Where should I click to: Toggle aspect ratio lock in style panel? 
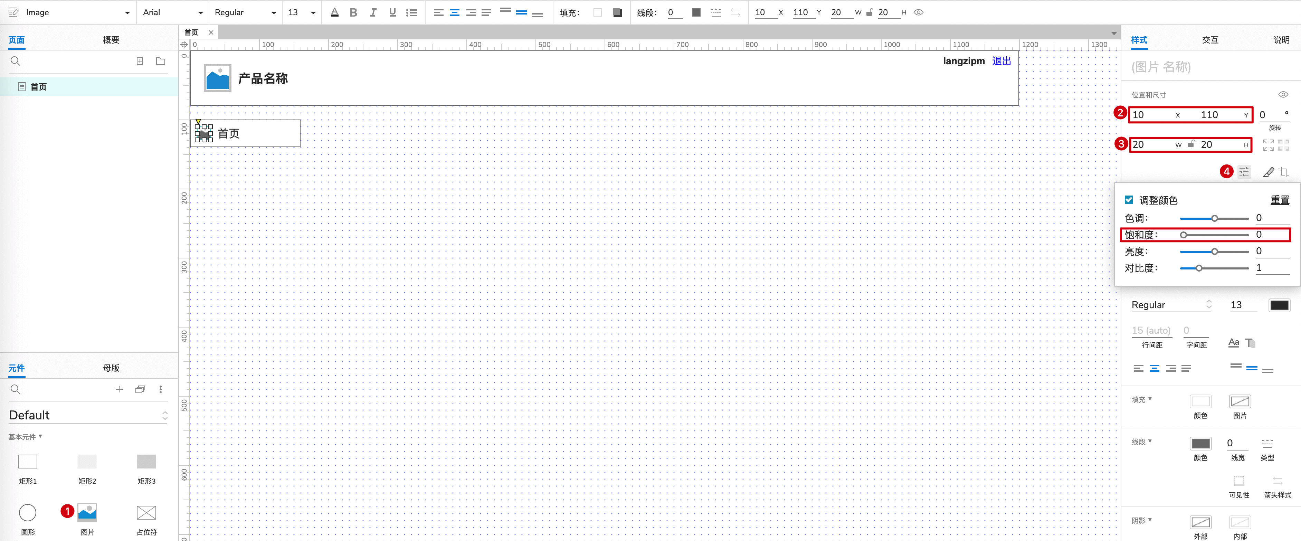click(x=1191, y=144)
